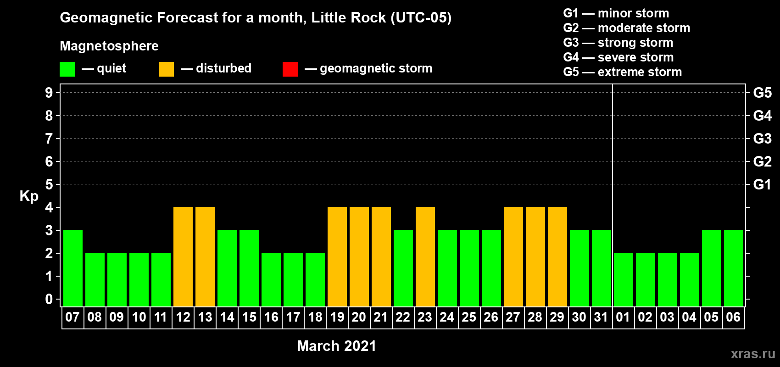Select date label 12 on the axis
This screenshot has height=367, width=780.
coord(183,317)
